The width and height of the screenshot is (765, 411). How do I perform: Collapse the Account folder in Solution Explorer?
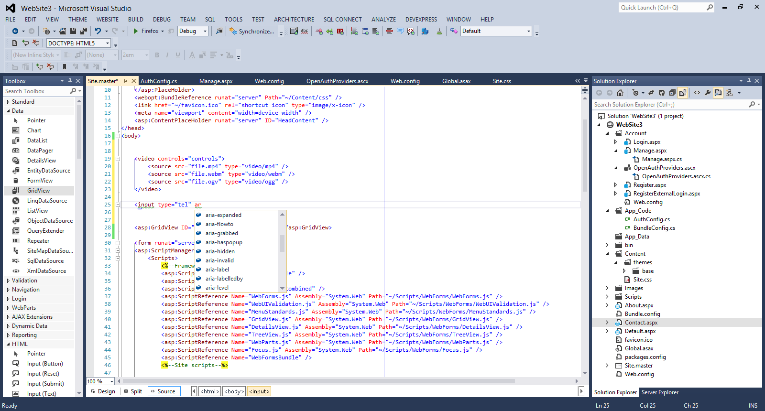(x=607, y=133)
